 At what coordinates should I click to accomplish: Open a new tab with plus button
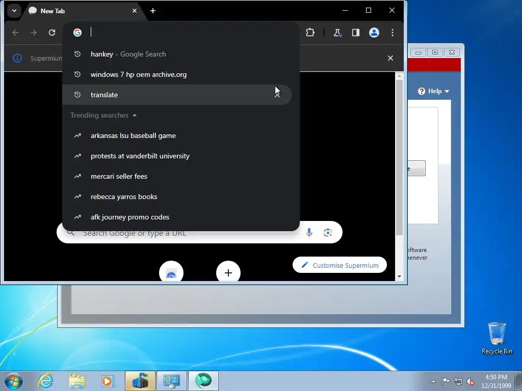(153, 11)
